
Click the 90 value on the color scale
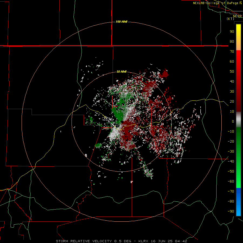coord(232,32)
